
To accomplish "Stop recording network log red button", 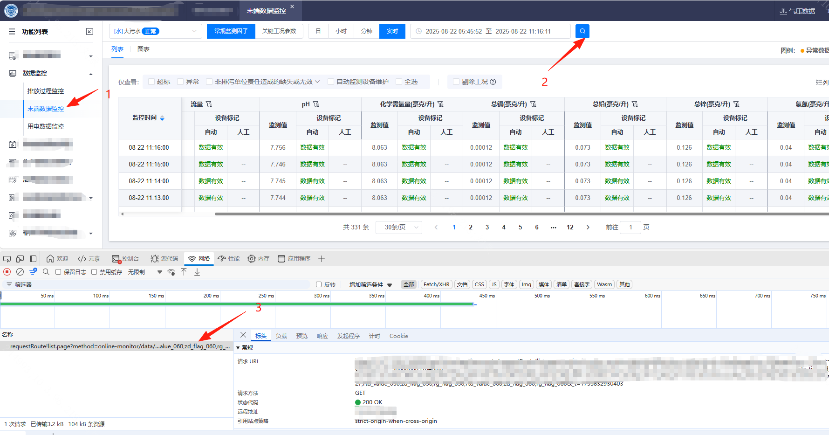I will pyautogui.click(x=7, y=272).
